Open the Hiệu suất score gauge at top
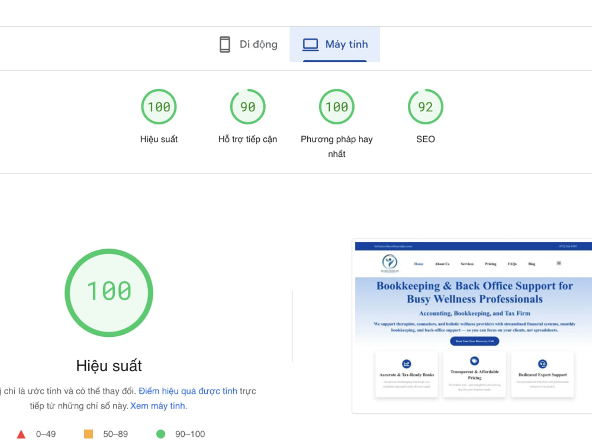This screenshot has width=592, height=444. pos(159,107)
